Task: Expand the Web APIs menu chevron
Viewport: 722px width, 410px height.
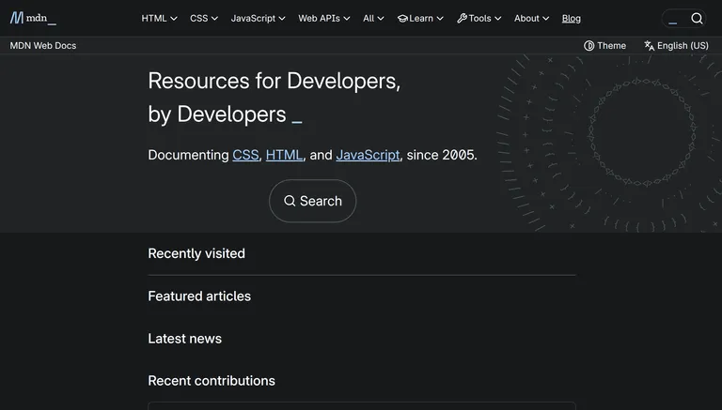Action: [x=347, y=19]
